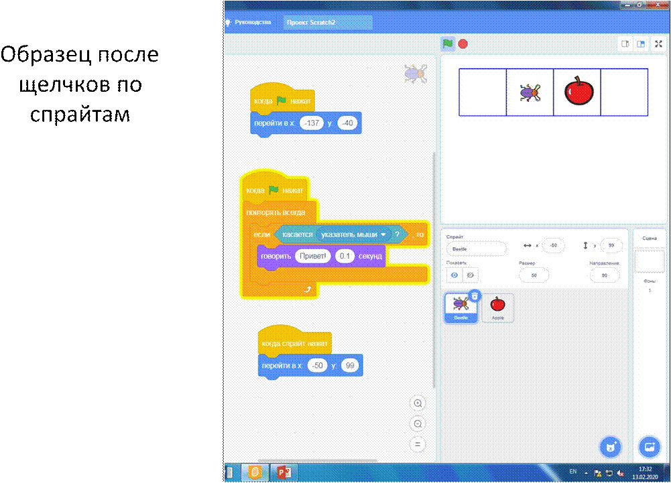
Task: Zoom out of the code workspace
Action: (418, 424)
